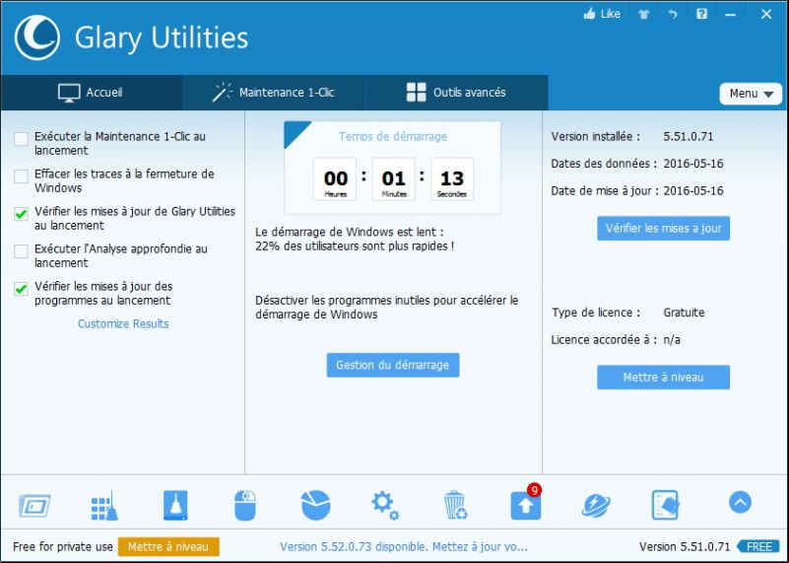Image resolution: width=789 pixels, height=563 pixels.
Task: Click the Dates des données 2016-05-16 value
Action: (692, 164)
